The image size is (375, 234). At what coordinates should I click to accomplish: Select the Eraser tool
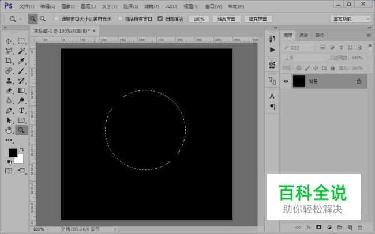9,90
